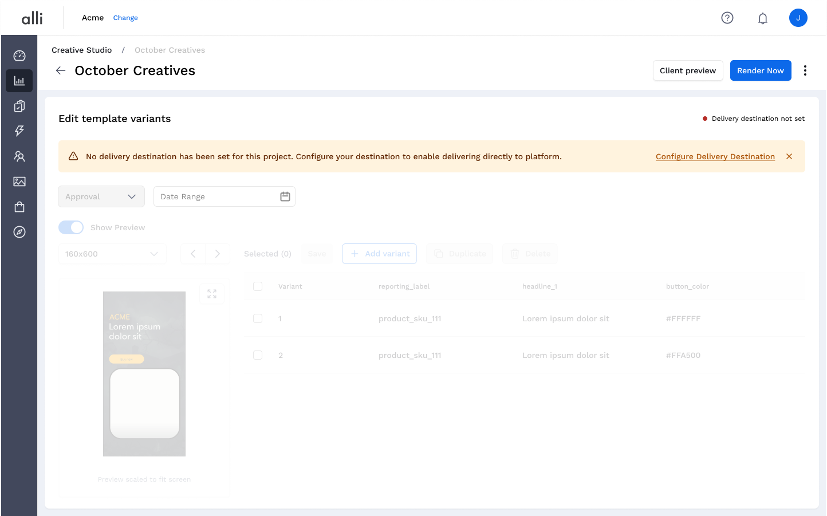This screenshot has width=827, height=516.
Task: Expand preview to fullscreen
Action: 212,294
